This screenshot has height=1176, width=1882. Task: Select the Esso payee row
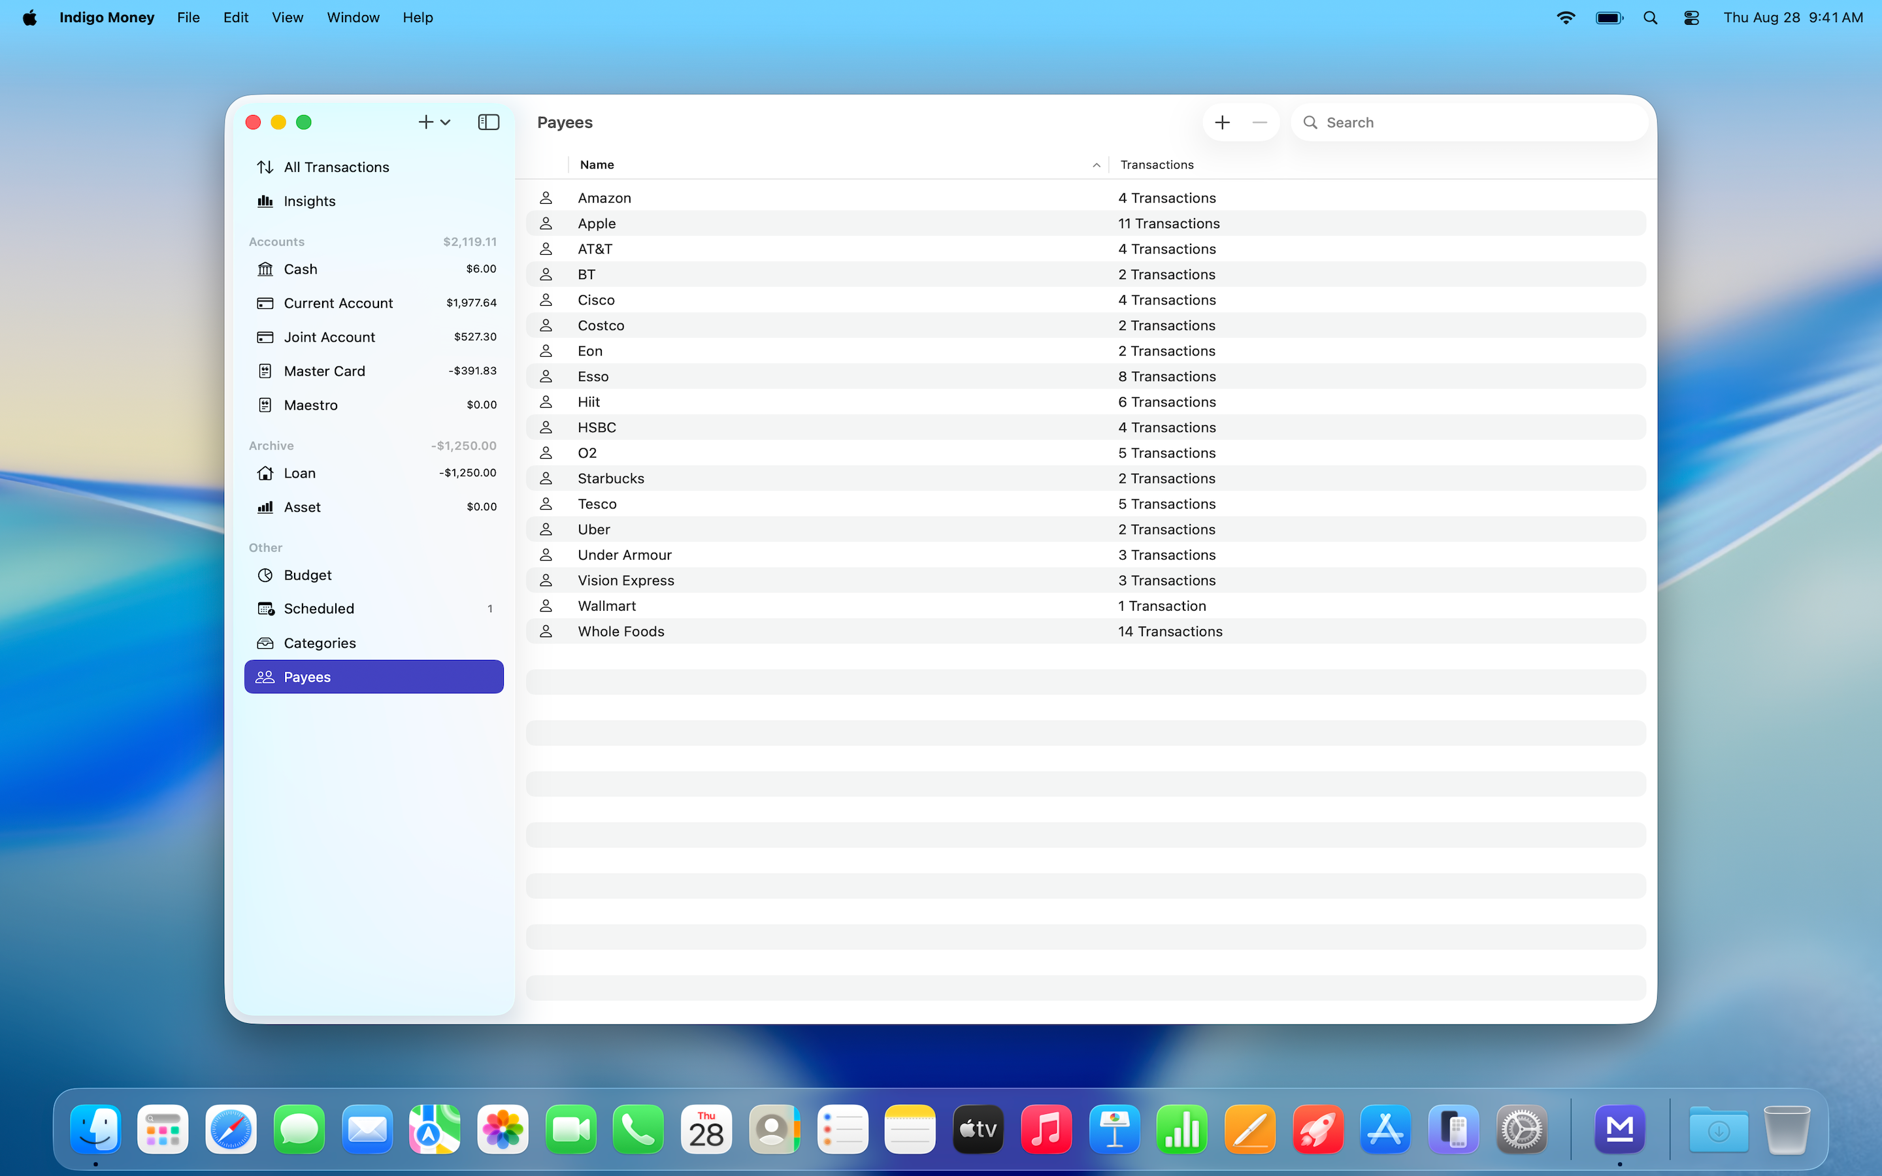[x=1085, y=376]
